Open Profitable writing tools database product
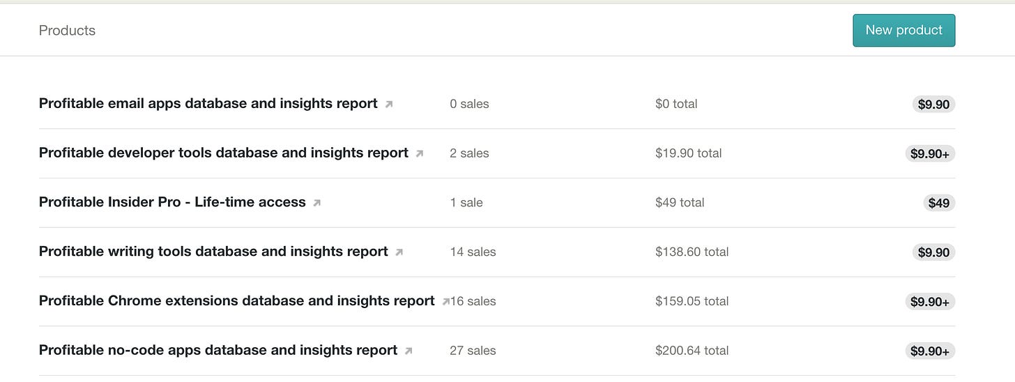 [213, 252]
